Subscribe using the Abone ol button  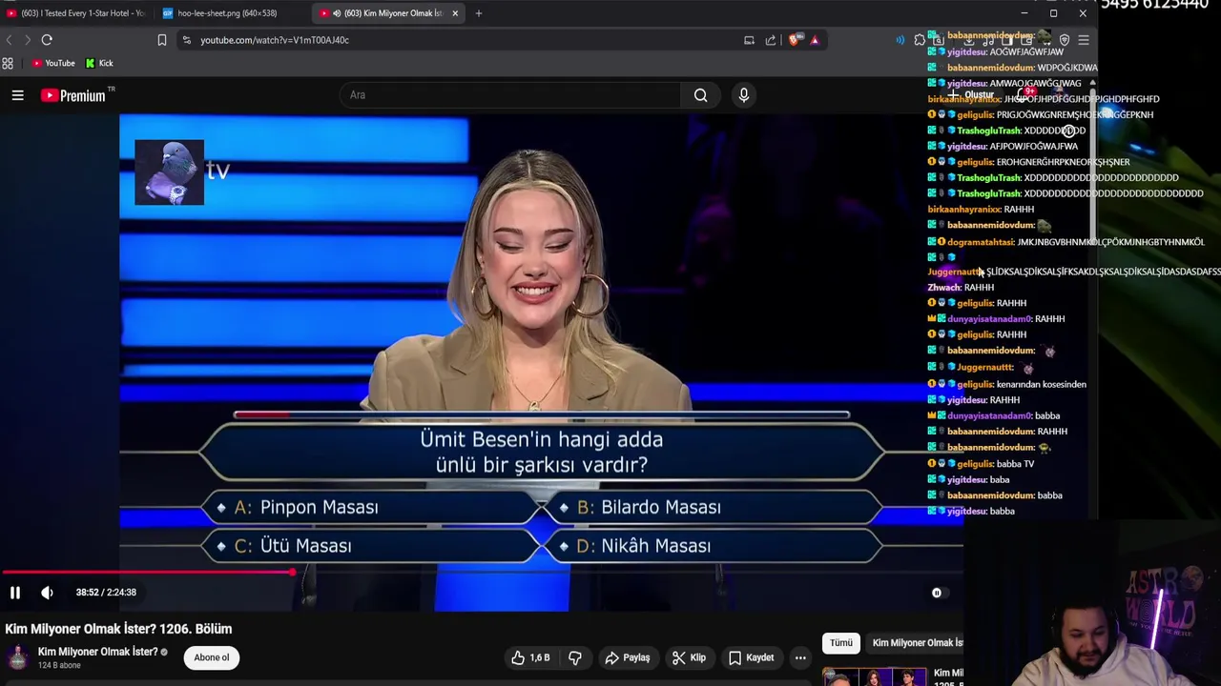coord(212,657)
